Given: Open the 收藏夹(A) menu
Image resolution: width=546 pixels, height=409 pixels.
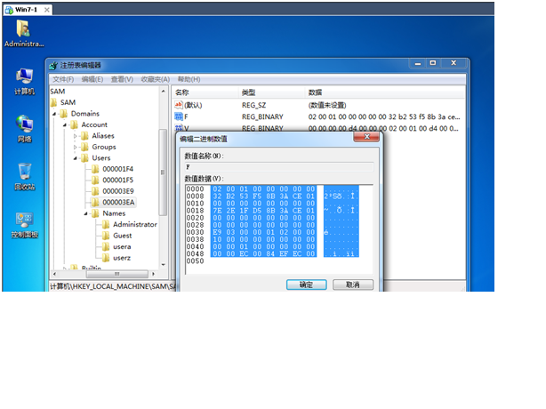Looking at the screenshot, I should (x=156, y=79).
